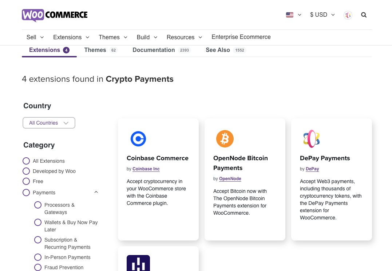Image resolution: width=392 pixels, height=271 pixels.
Task: Click the Documentation count badge 2393
Action: [x=185, y=50]
